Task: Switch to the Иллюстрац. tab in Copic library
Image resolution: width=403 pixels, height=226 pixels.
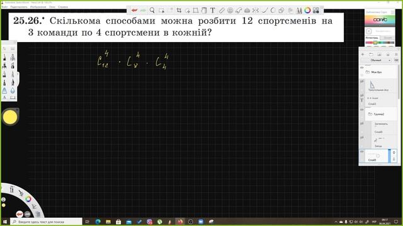Action: (372, 38)
